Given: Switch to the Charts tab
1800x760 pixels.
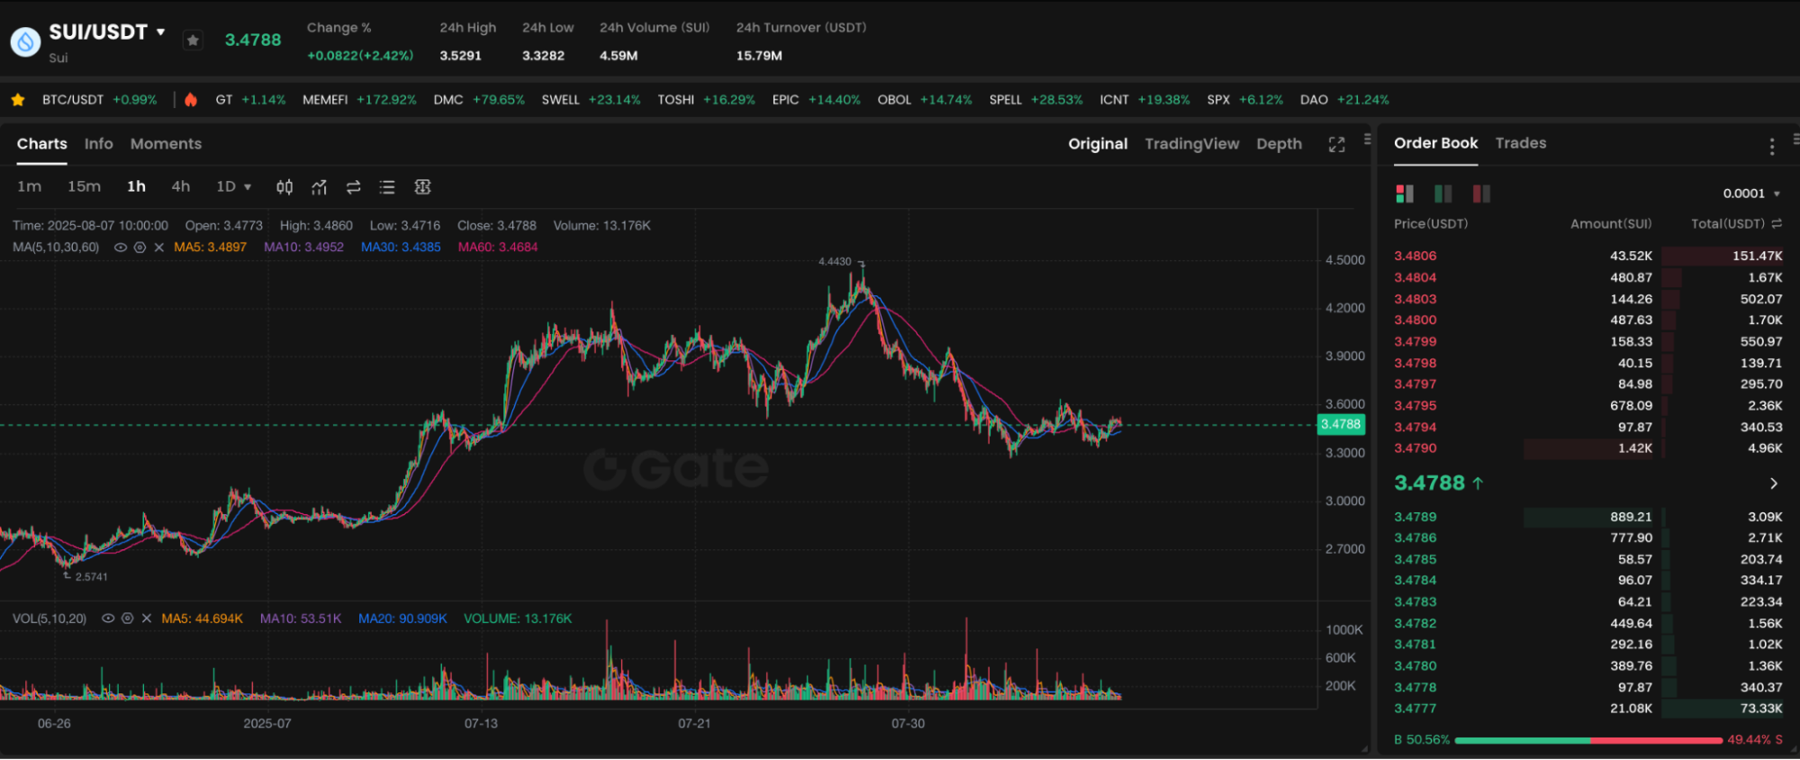Looking at the screenshot, I should 41,144.
